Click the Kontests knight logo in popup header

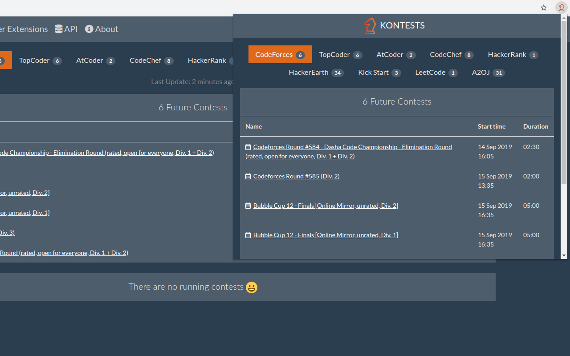[370, 26]
